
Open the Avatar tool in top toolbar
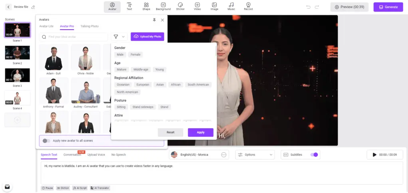click(112, 7)
